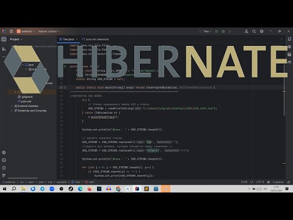The width and height of the screenshot is (293, 220).
Task: Open the Project view mode dropdown
Action: [x=16, y=39]
